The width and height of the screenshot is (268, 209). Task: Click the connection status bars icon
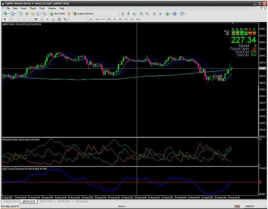click(237, 206)
